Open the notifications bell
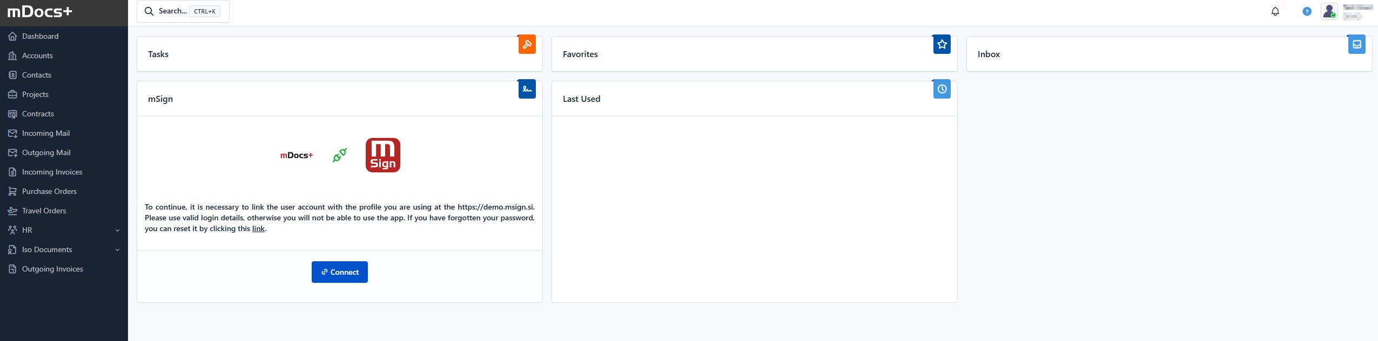The image size is (1378, 341). pos(1275,11)
